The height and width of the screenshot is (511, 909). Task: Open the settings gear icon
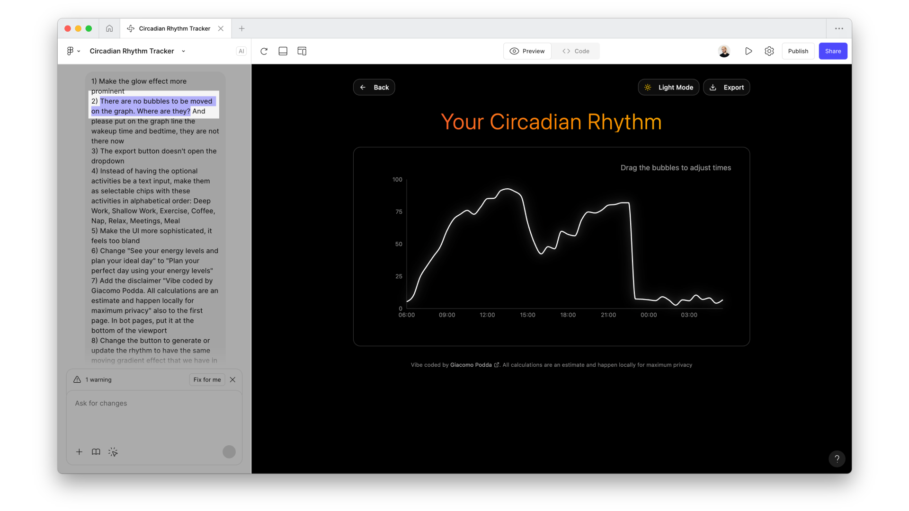click(x=769, y=51)
